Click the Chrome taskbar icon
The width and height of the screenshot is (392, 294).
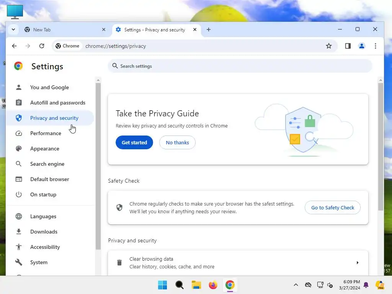coord(230,285)
